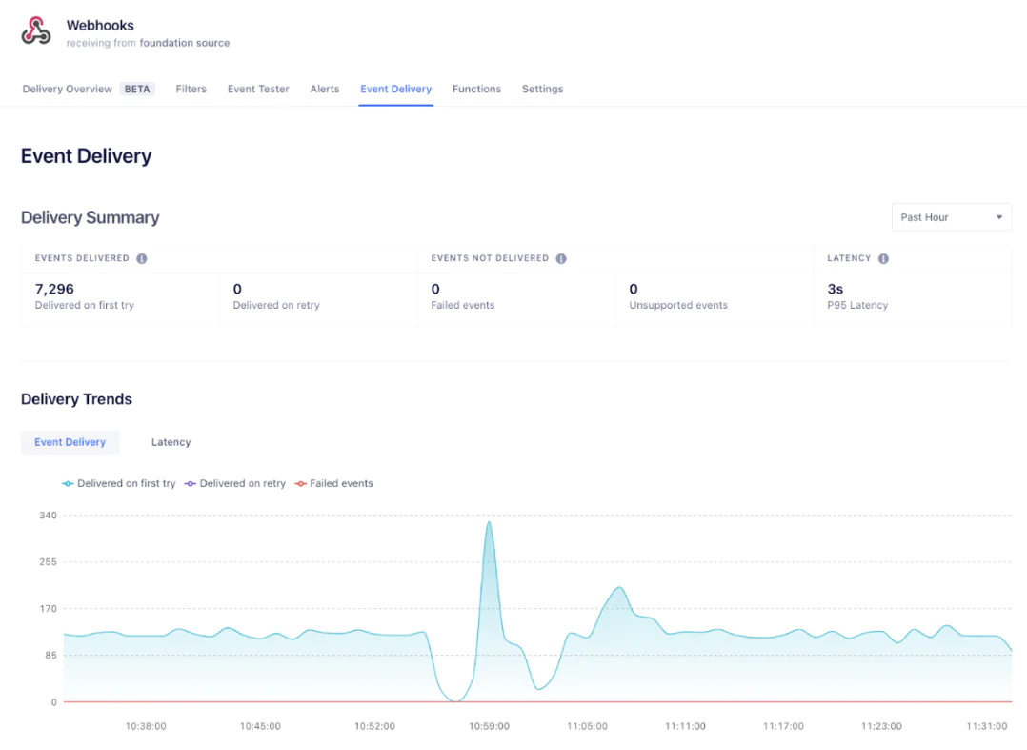The width and height of the screenshot is (1027, 750).
Task: Toggle Delivered on retry legend series
Action: 235,484
